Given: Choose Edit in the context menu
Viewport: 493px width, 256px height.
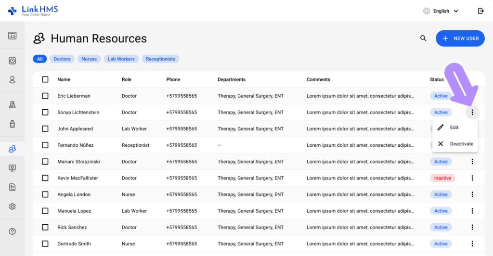Looking at the screenshot, I should [455, 127].
